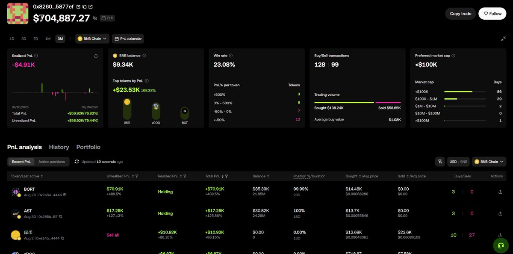Open the table filter settings icon
This screenshot has width=513, height=254.
point(439,162)
